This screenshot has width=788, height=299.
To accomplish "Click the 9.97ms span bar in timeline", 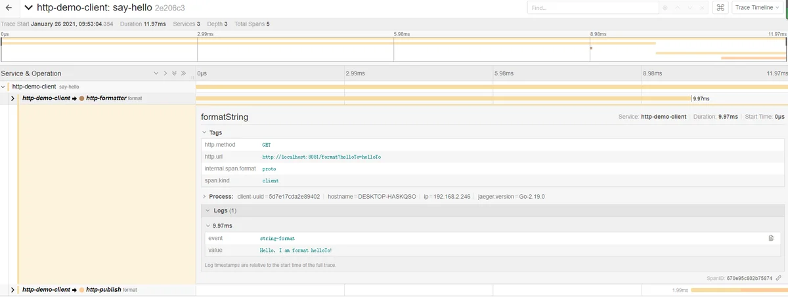I will click(x=444, y=98).
